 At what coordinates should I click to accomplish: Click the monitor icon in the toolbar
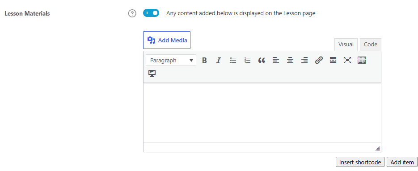152,73
